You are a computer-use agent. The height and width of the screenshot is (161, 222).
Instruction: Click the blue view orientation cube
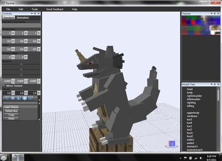172,144
